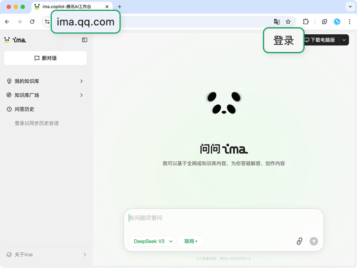Screen dimensions: 357x268
Task: Switch to the ima.copilot-腾讯AI工作台 browser tab
Action: (x=67, y=6)
